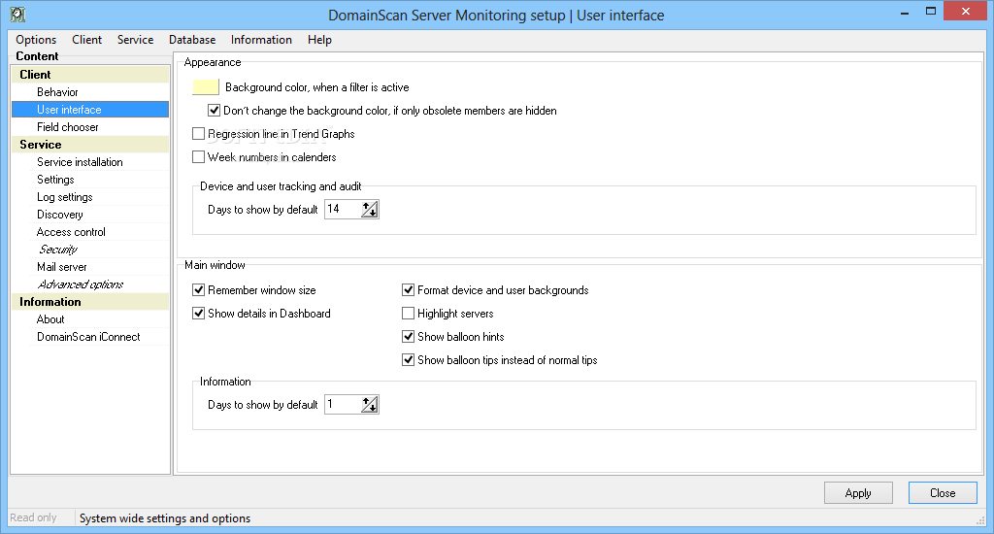Image resolution: width=994 pixels, height=534 pixels.
Task: Click the Apply button
Action: click(858, 493)
